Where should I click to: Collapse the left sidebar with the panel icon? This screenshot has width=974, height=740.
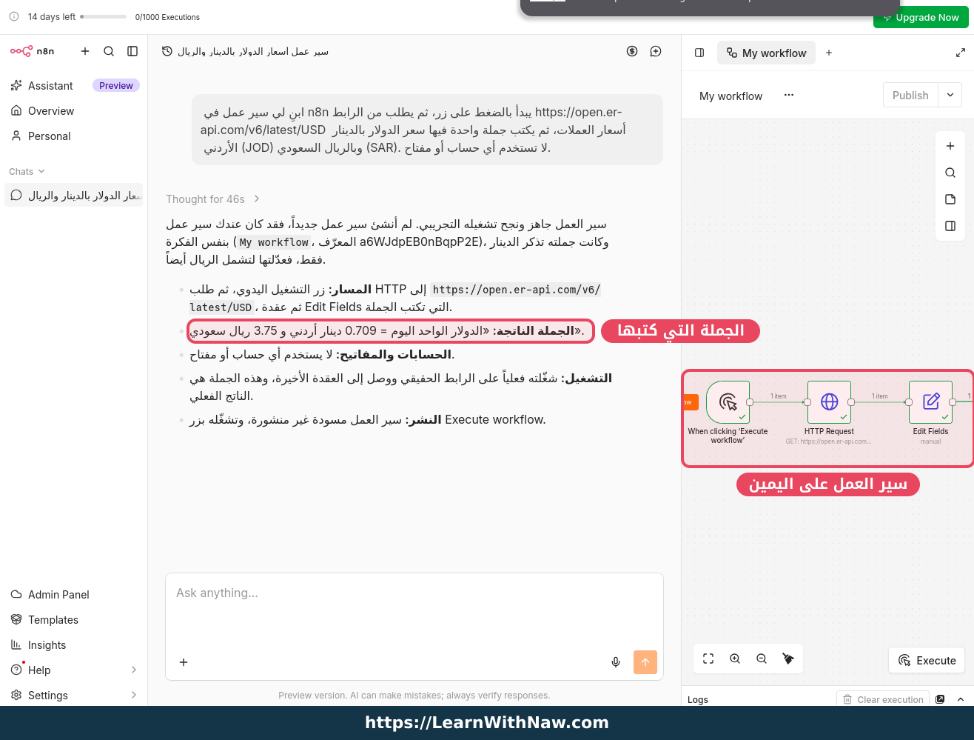tap(132, 51)
